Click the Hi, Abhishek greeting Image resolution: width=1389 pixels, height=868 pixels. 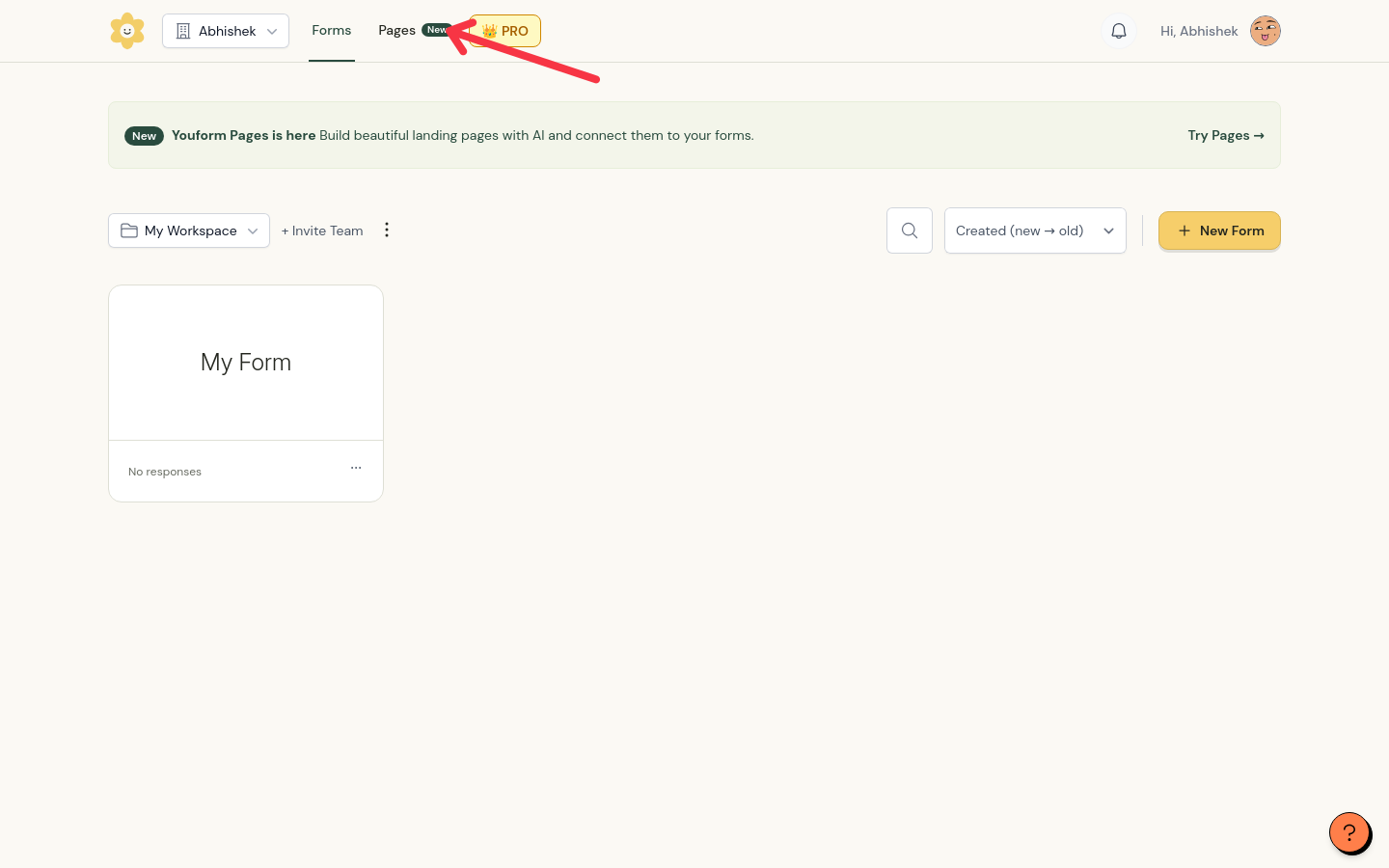coord(1199,31)
